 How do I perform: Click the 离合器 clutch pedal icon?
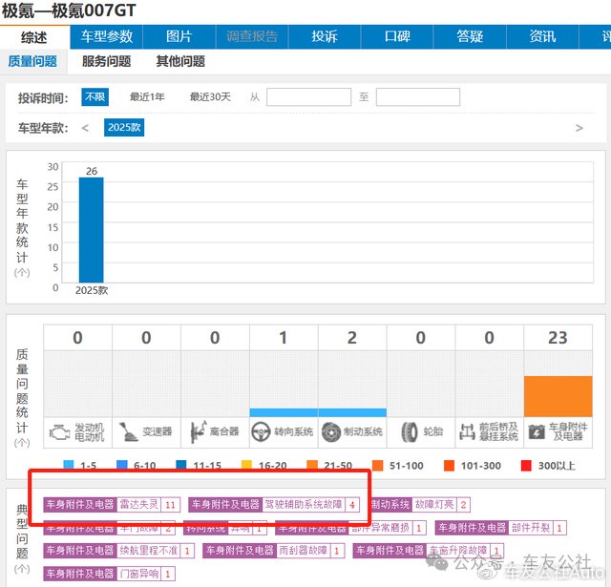point(198,432)
